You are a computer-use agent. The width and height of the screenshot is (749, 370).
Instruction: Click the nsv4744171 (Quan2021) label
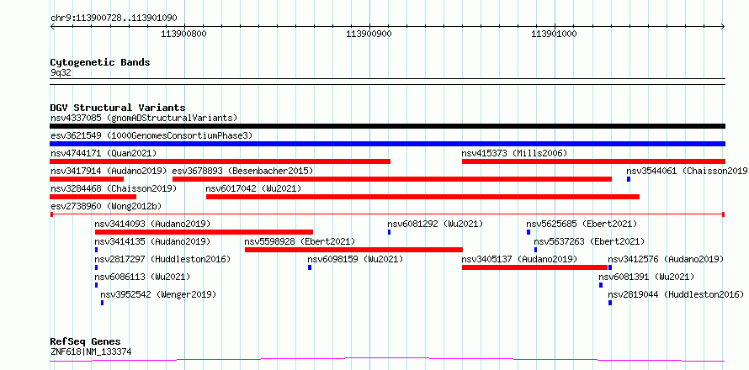(x=104, y=153)
